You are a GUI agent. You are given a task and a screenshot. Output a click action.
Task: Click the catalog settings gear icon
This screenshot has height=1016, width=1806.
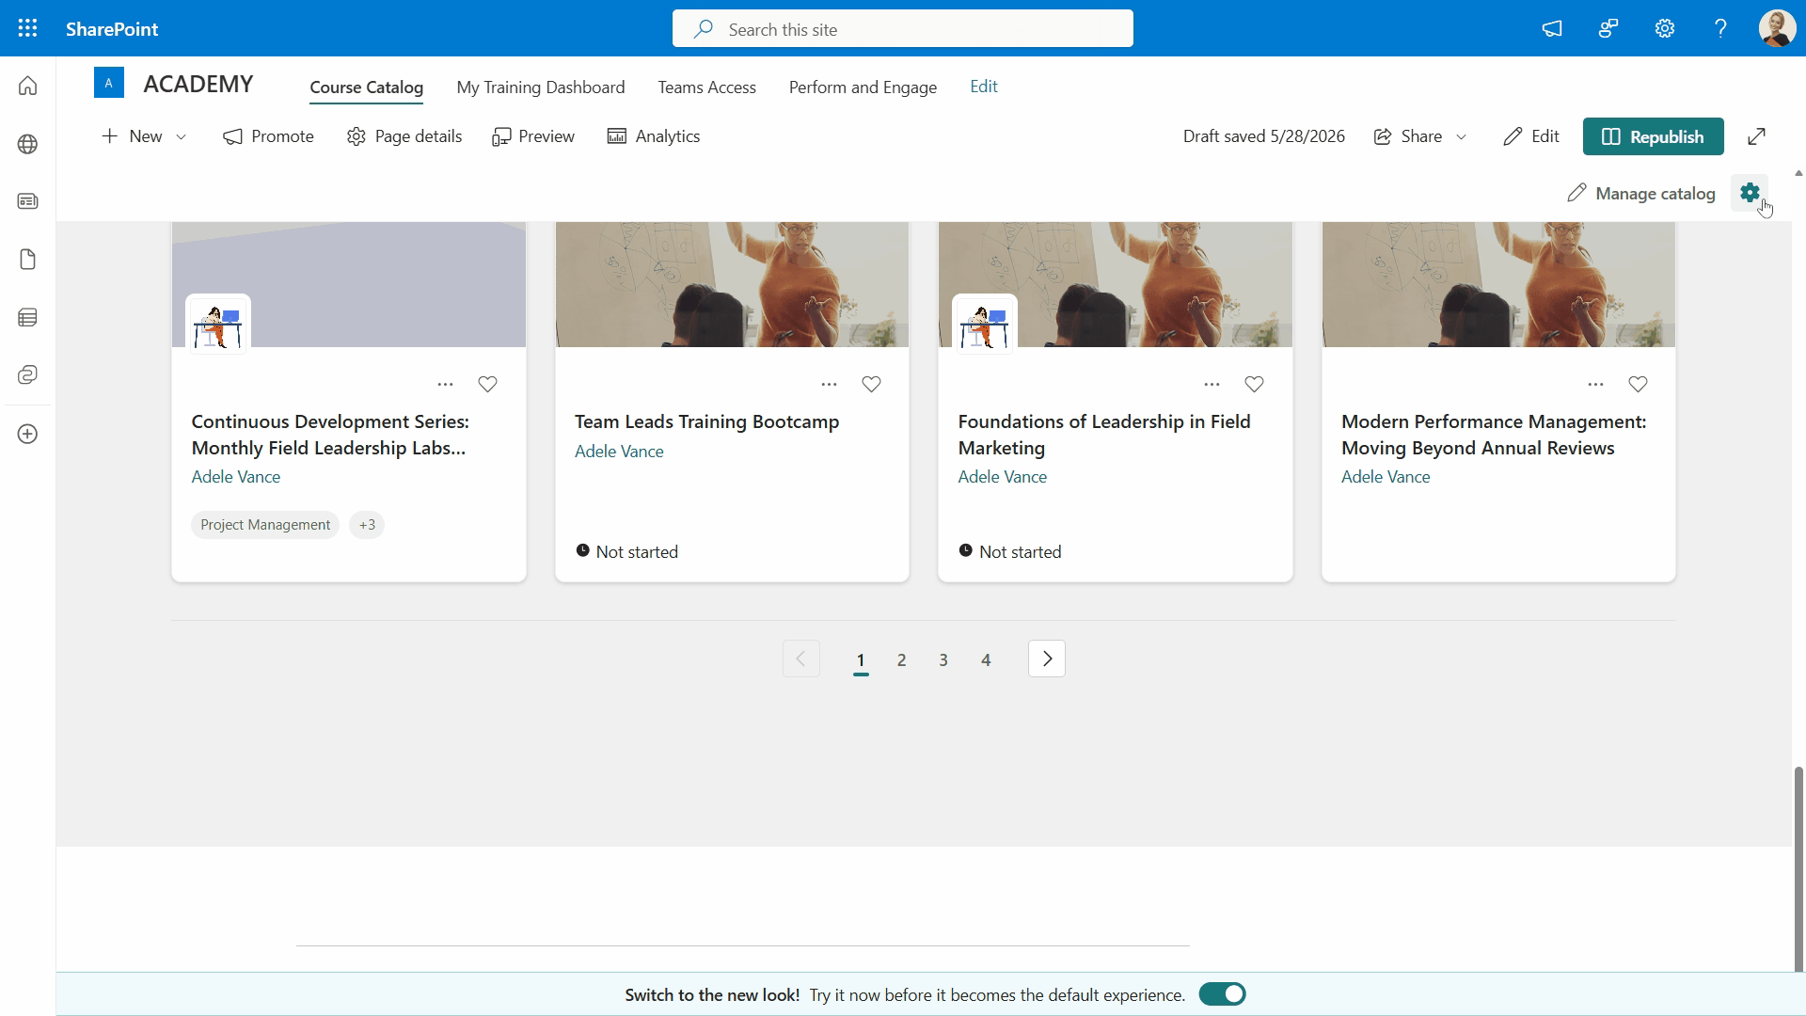[x=1750, y=193]
